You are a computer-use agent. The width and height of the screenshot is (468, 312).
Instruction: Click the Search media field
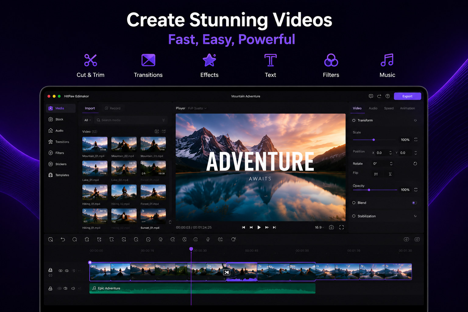point(131,120)
